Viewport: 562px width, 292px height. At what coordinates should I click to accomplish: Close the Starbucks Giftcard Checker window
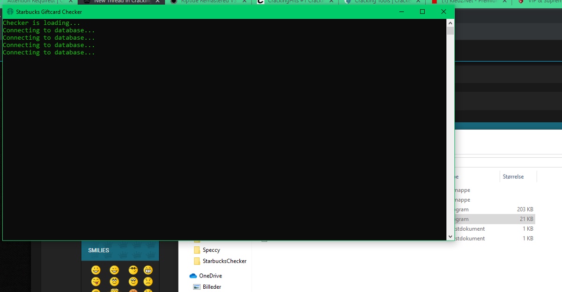[444, 12]
